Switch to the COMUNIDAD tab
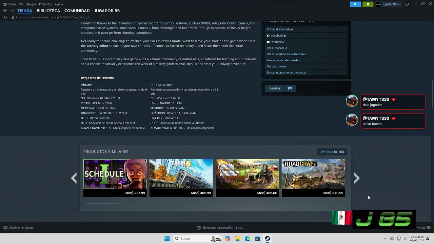The width and height of the screenshot is (434, 244). [77, 11]
